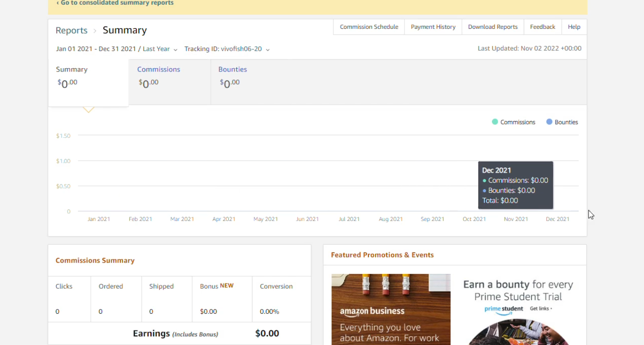Click the Bounties legend label
Image resolution: width=644 pixels, height=345 pixels.
(x=566, y=122)
